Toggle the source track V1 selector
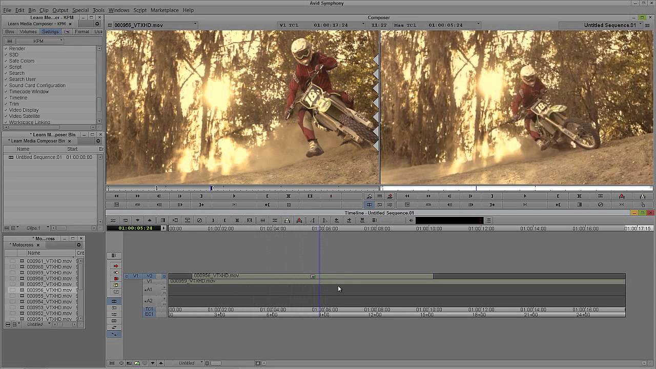The image size is (656, 369). tap(135, 276)
